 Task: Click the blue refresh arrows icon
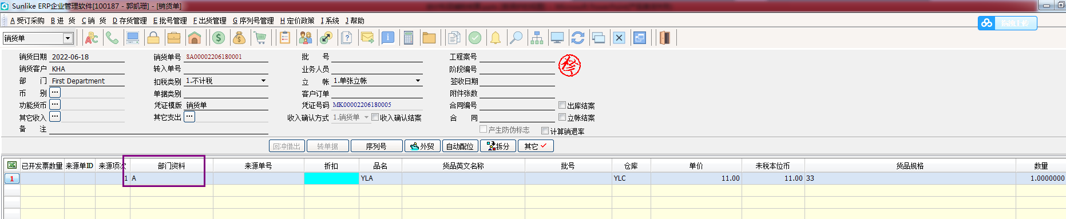pos(578,38)
